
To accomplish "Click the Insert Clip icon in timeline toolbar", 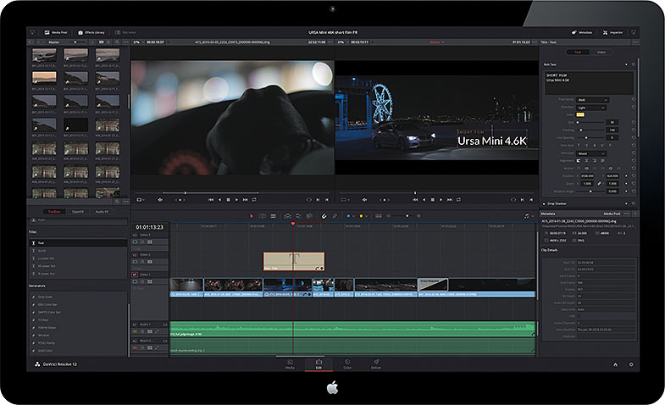I will (287, 216).
